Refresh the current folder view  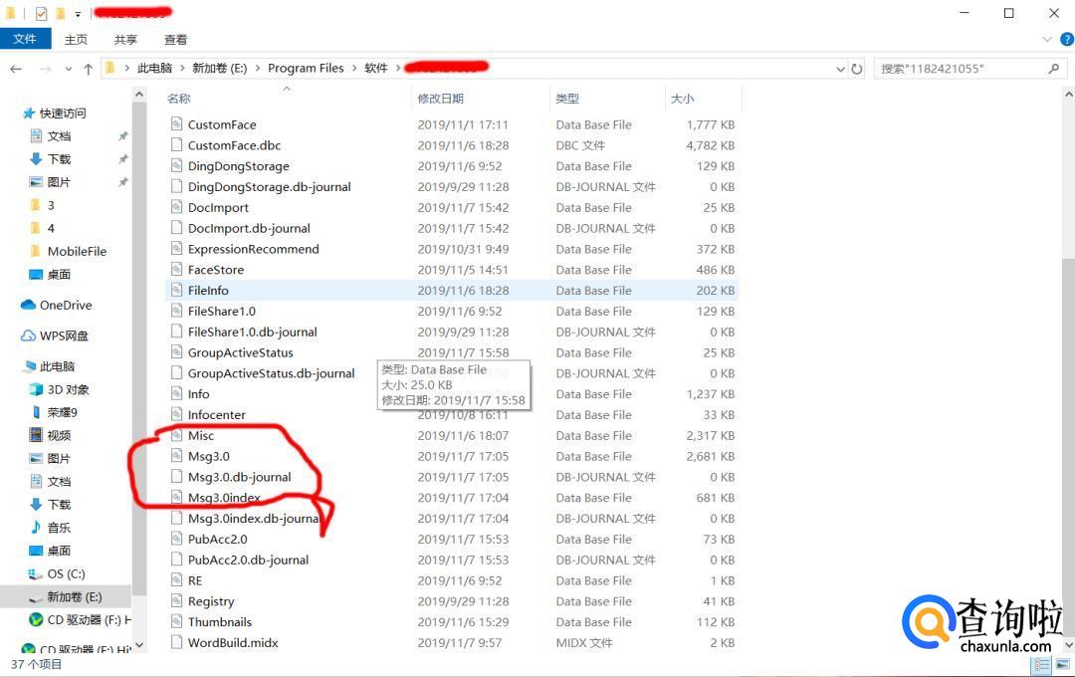click(x=857, y=69)
